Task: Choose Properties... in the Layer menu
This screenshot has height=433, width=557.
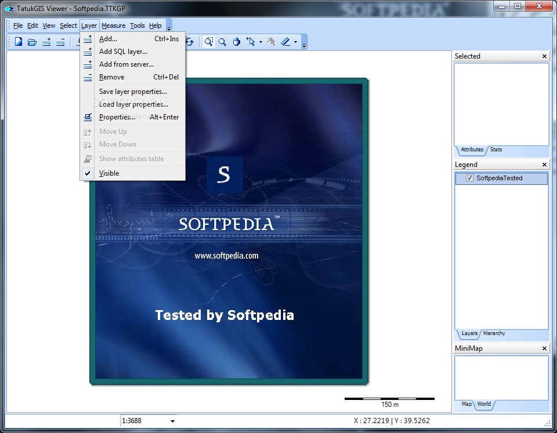Action: pyautogui.click(x=133, y=117)
